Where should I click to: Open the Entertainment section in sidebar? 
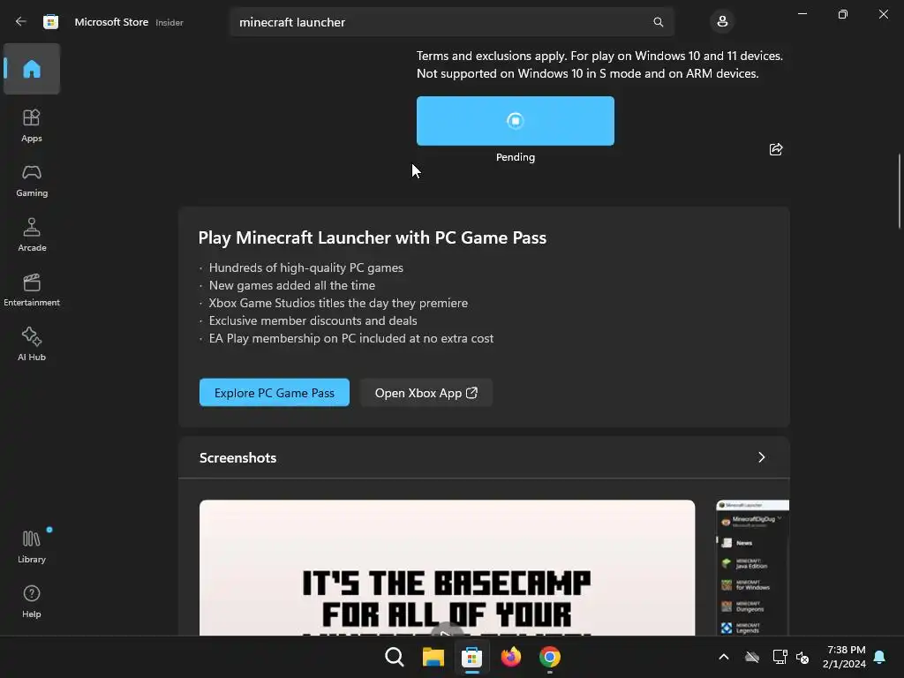32,290
